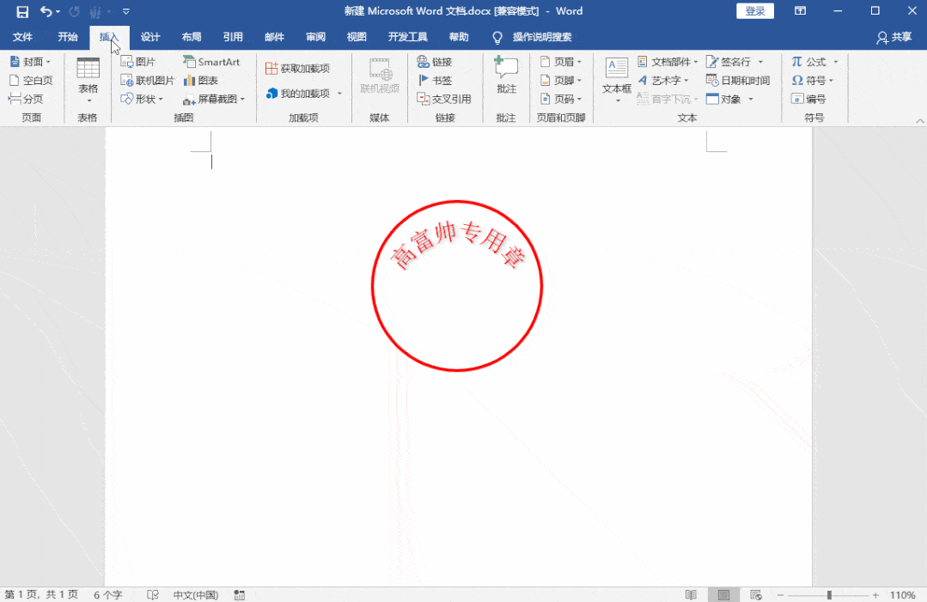
Task: Add a comment with 批注
Action: (506, 76)
